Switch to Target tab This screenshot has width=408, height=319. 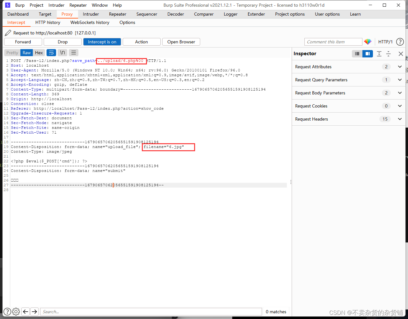pos(45,14)
